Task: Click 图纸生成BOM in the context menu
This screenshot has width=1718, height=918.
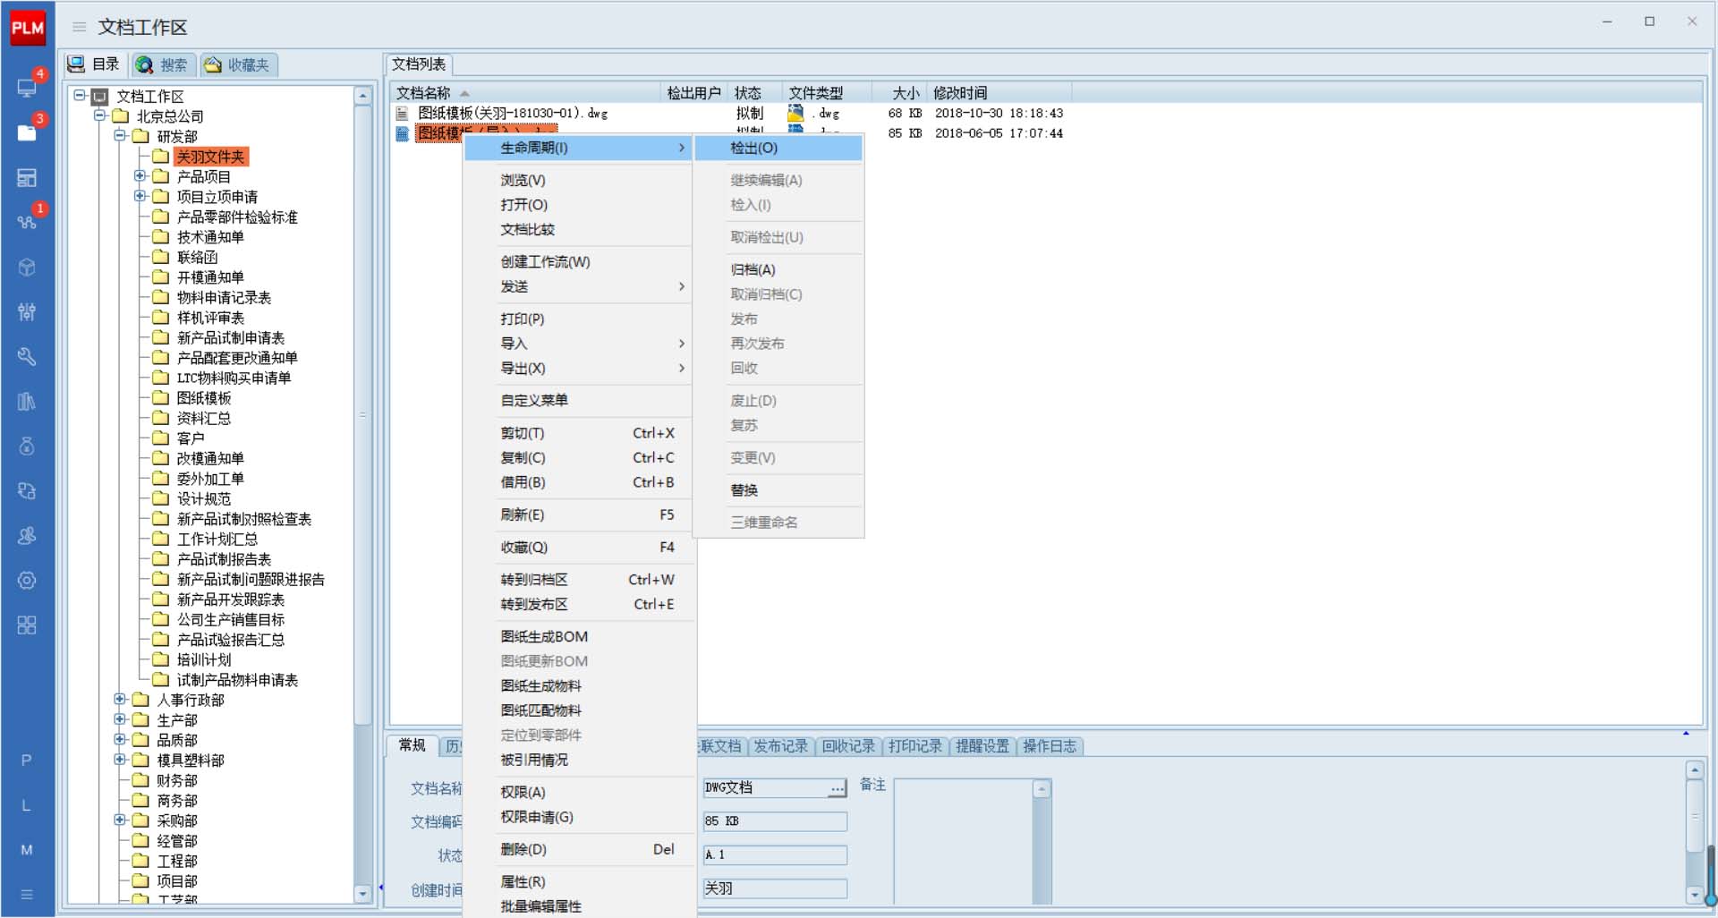Action: 544,636
